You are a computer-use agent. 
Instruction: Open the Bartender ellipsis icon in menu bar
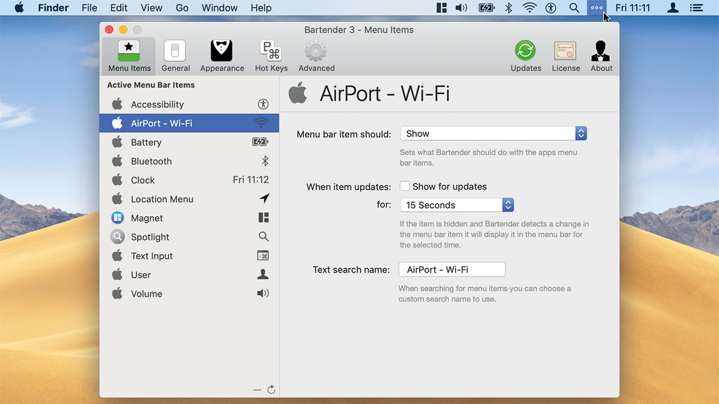coord(596,8)
